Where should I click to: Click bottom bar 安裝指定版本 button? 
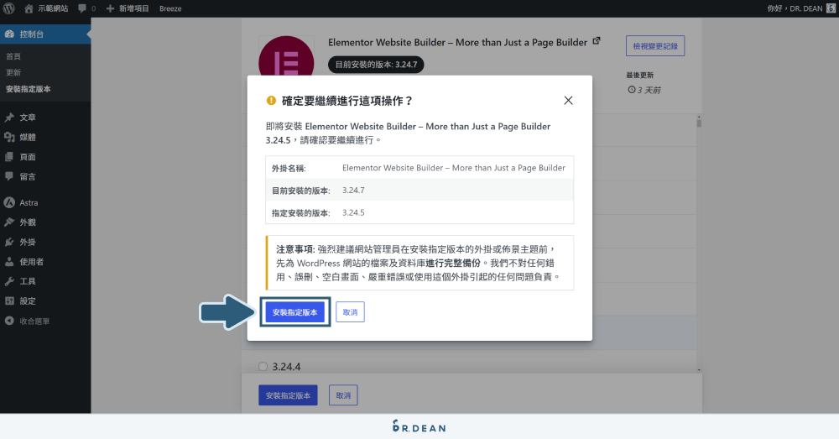(288, 395)
